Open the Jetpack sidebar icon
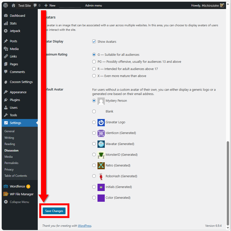 [6, 31]
